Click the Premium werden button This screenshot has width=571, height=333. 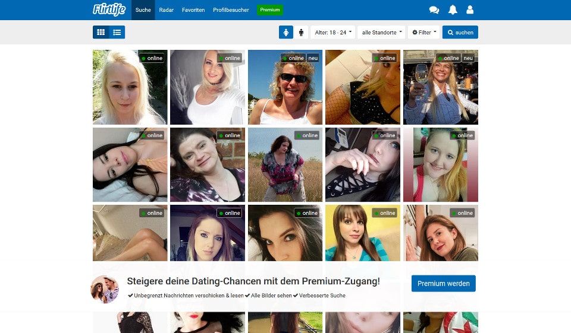[x=443, y=284]
